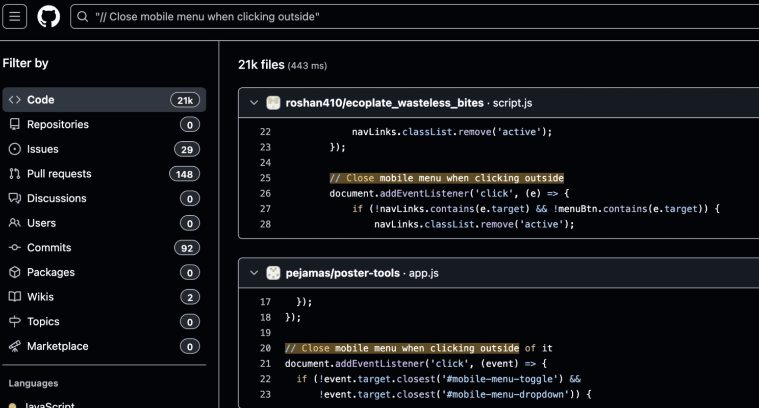Click the 92 Commits count

point(187,248)
